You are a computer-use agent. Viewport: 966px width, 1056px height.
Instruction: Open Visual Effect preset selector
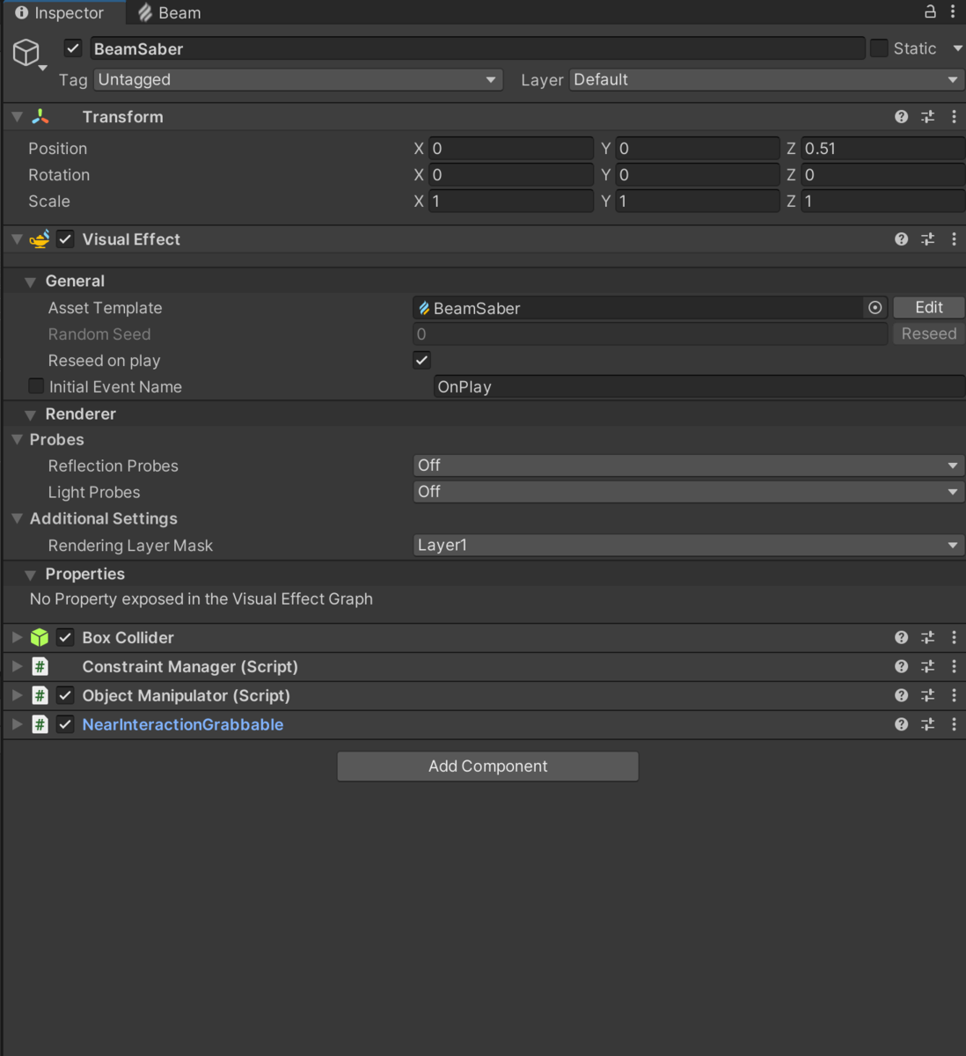coord(927,239)
